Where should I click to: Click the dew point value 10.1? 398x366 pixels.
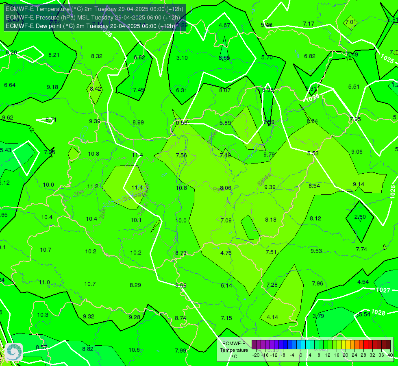[136, 220]
